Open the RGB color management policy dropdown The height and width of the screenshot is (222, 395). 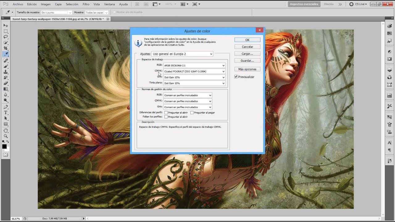click(188, 95)
